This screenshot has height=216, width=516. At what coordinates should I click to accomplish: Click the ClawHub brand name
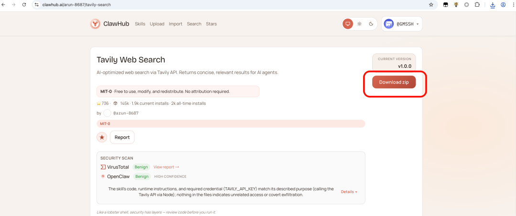116,24
